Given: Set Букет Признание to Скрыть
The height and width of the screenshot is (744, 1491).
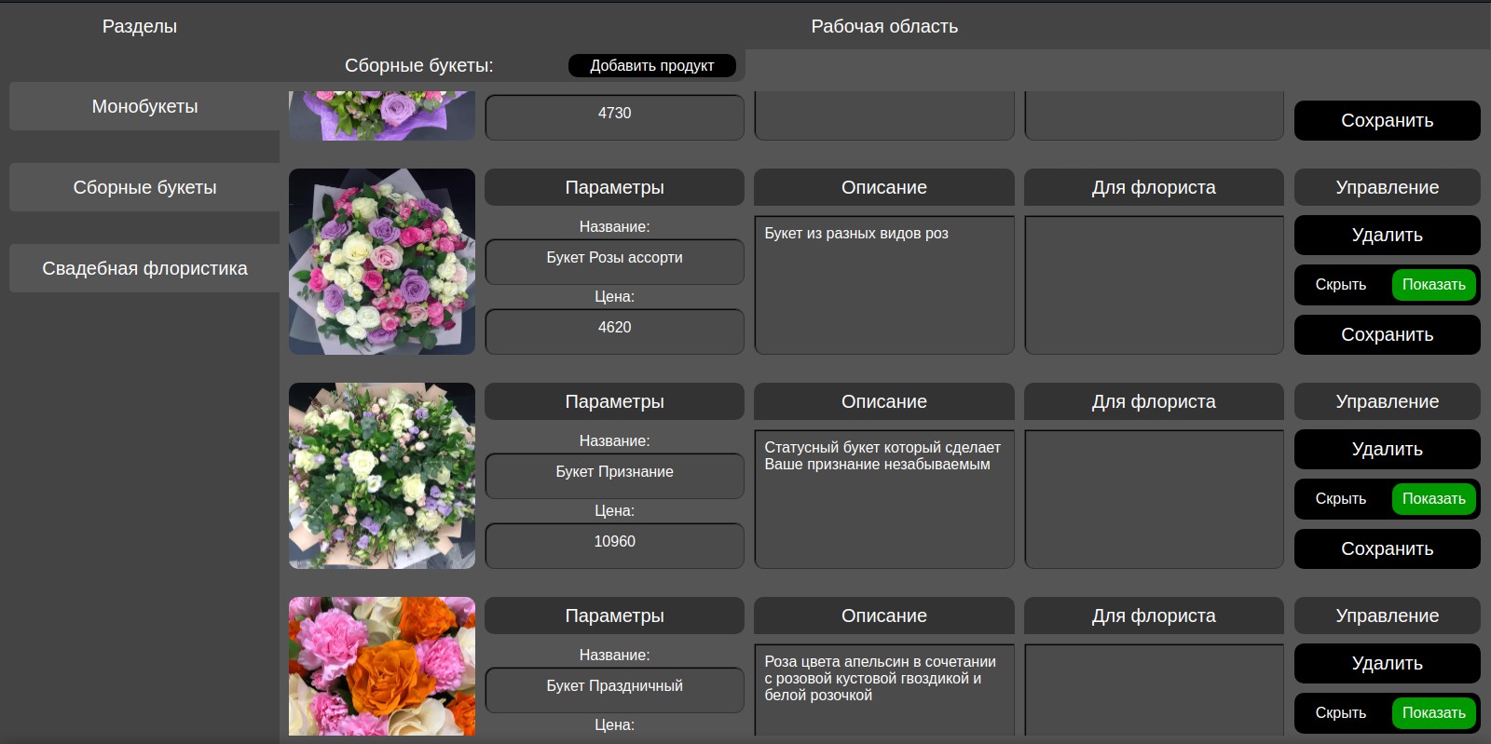Looking at the screenshot, I should (1341, 499).
